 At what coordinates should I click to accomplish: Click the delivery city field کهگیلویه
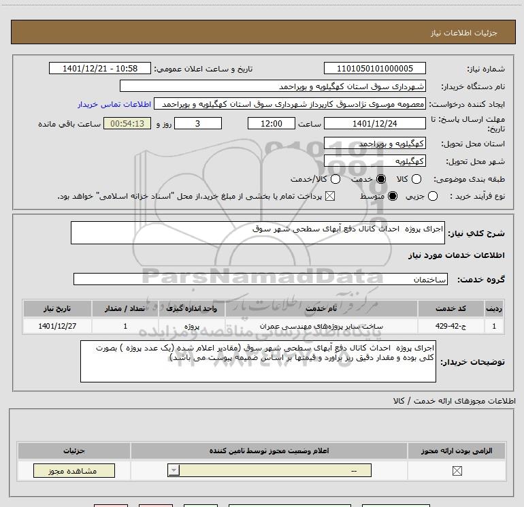(x=374, y=161)
